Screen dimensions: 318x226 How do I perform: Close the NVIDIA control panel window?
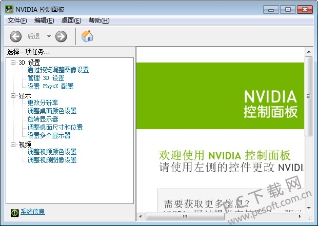305,10
